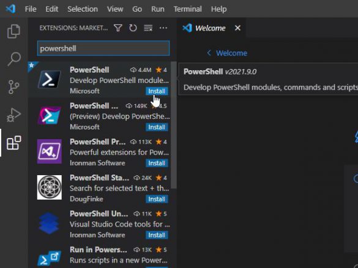358x268 pixels.
Task: Click the powershell search input field
Action: click(103, 48)
